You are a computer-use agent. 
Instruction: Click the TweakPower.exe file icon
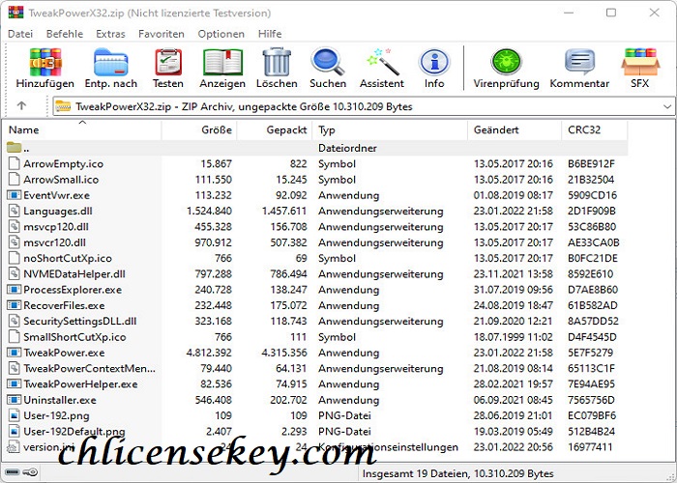(14, 353)
